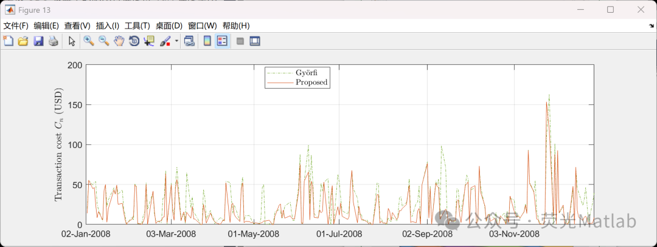Click the 03-Mar-2008 x-axis tick label
Viewport: 657px width, 247px height.
(x=171, y=234)
